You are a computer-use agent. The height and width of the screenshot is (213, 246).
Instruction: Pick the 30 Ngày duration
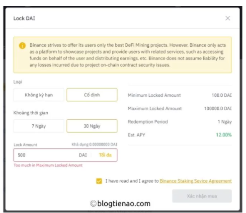92,126
